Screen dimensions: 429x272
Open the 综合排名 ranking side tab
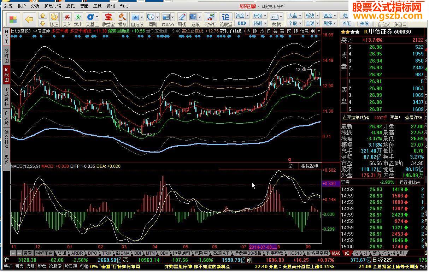[x=6, y=140]
